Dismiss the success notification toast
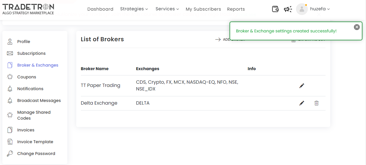366x165 pixels. (357, 27)
